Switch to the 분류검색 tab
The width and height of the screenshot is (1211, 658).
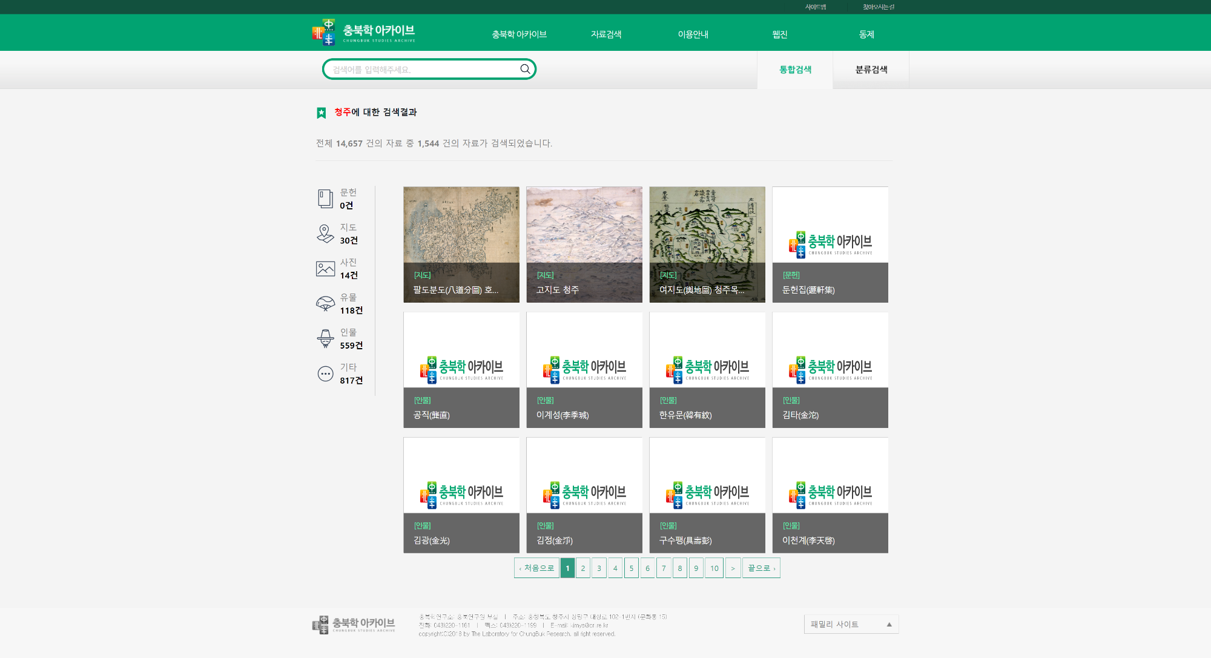coord(871,70)
